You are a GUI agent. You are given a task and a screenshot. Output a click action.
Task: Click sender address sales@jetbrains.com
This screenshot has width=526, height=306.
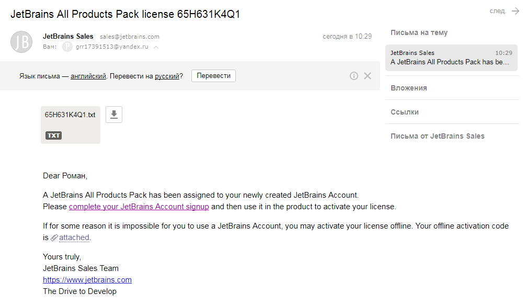[130, 37]
